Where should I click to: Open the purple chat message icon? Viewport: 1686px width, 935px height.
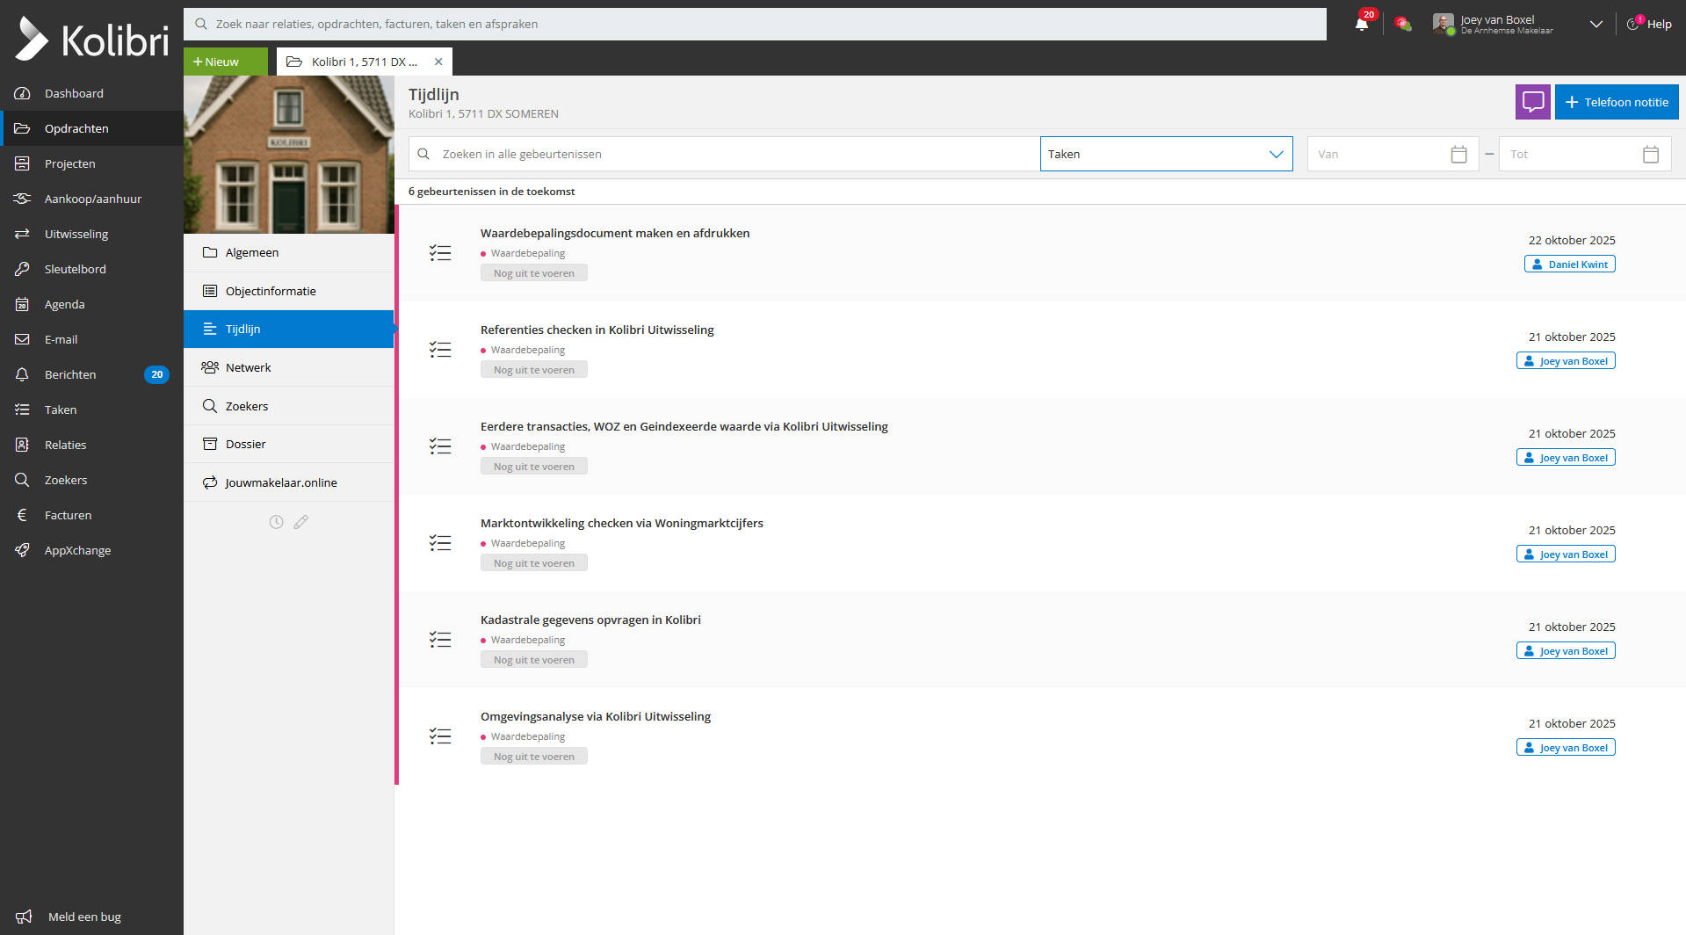coord(1532,102)
